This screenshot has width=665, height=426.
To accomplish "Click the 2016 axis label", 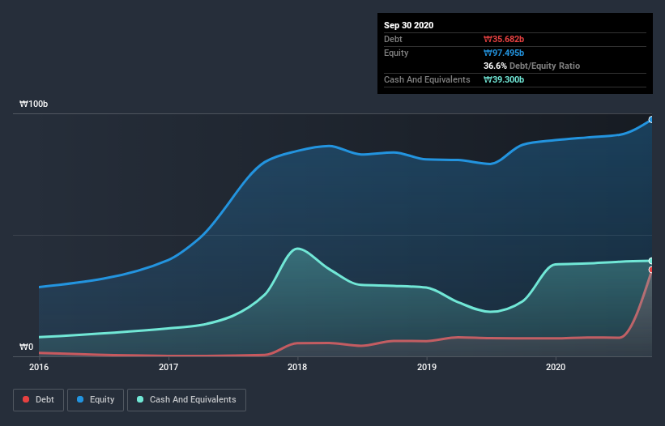I will tap(39, 367).
